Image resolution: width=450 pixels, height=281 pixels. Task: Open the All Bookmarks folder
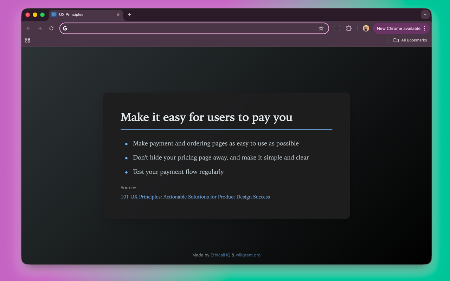[410, 40]
